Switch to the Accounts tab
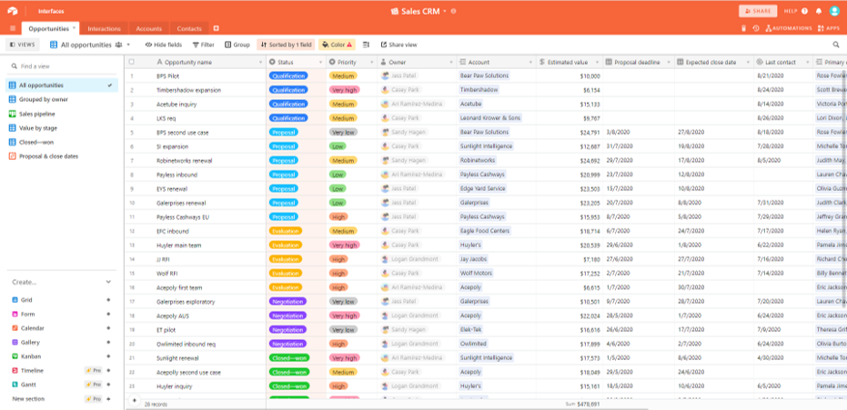The height and width of the screenshot is (410, 847). [x=149, y=29]
